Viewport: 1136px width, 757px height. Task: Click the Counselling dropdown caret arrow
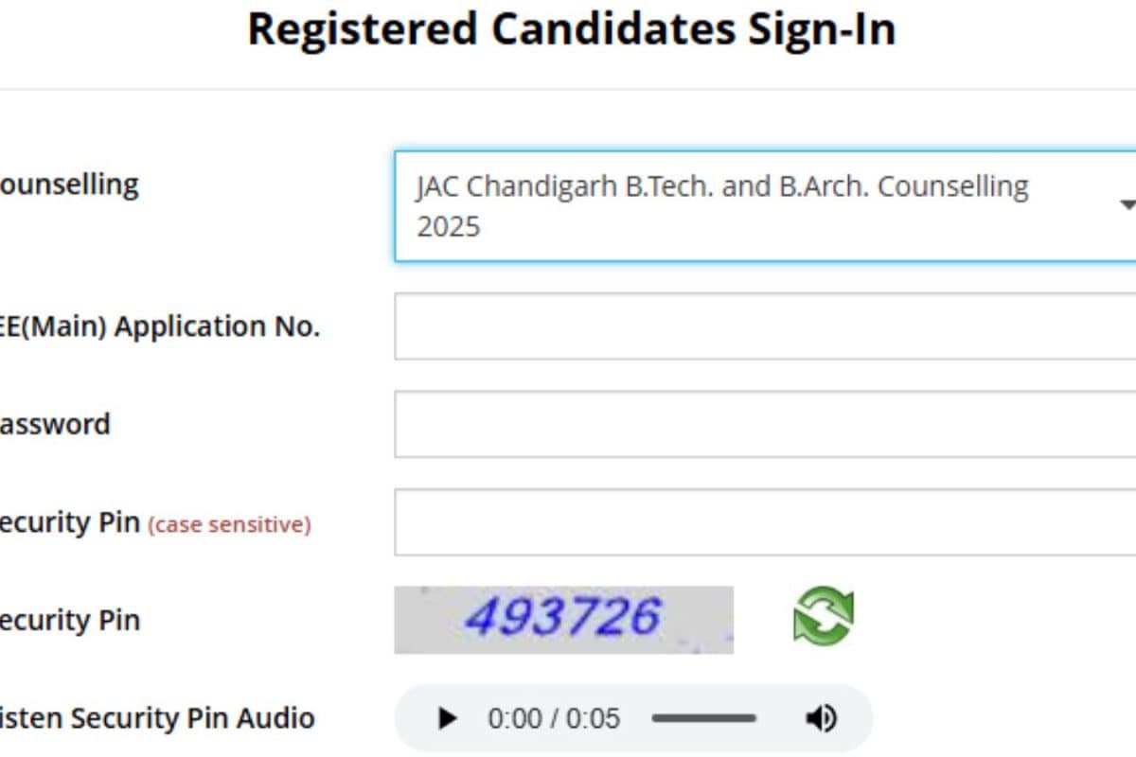coord(1127,205)
